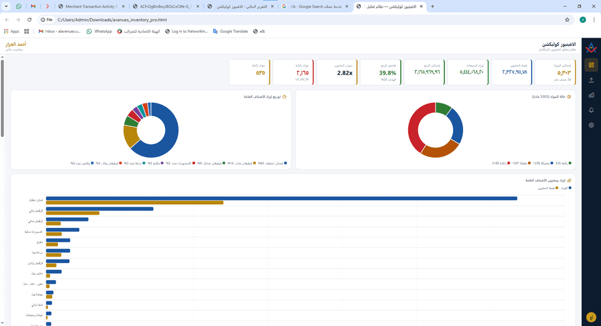
Task: Close the Google Search tab
Action: coord(346,6)
